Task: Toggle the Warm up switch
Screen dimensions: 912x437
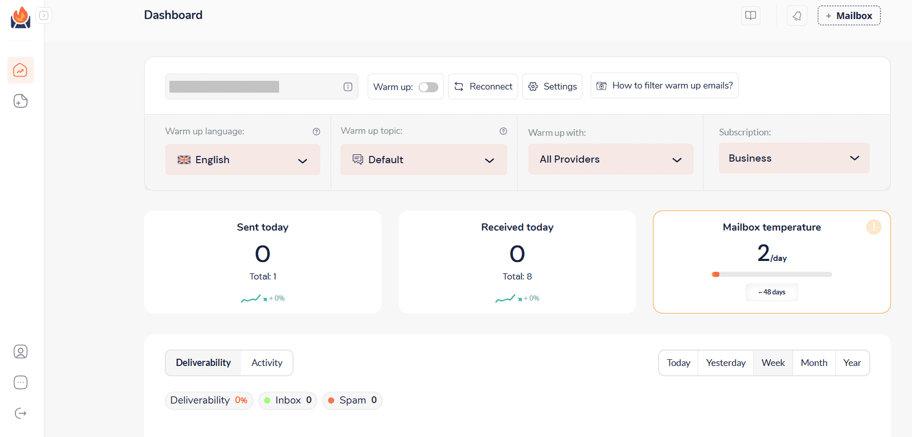Action: pos(428,87)
